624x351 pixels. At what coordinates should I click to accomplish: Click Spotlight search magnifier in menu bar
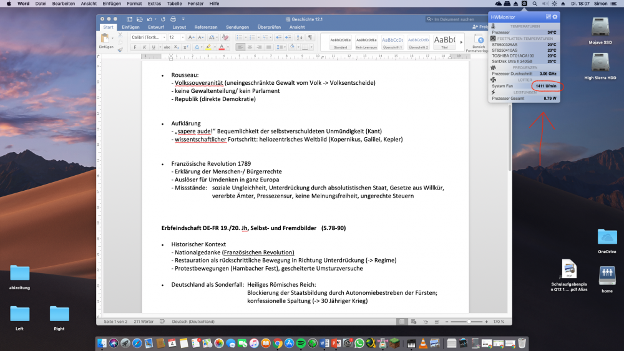click(535, 3)
